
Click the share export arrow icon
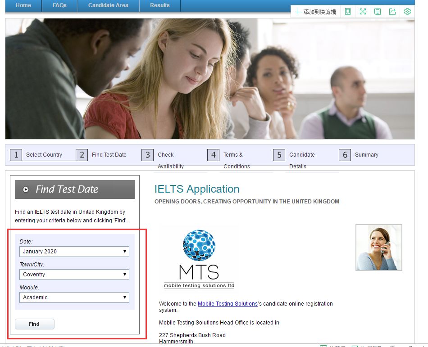(392, 11)
